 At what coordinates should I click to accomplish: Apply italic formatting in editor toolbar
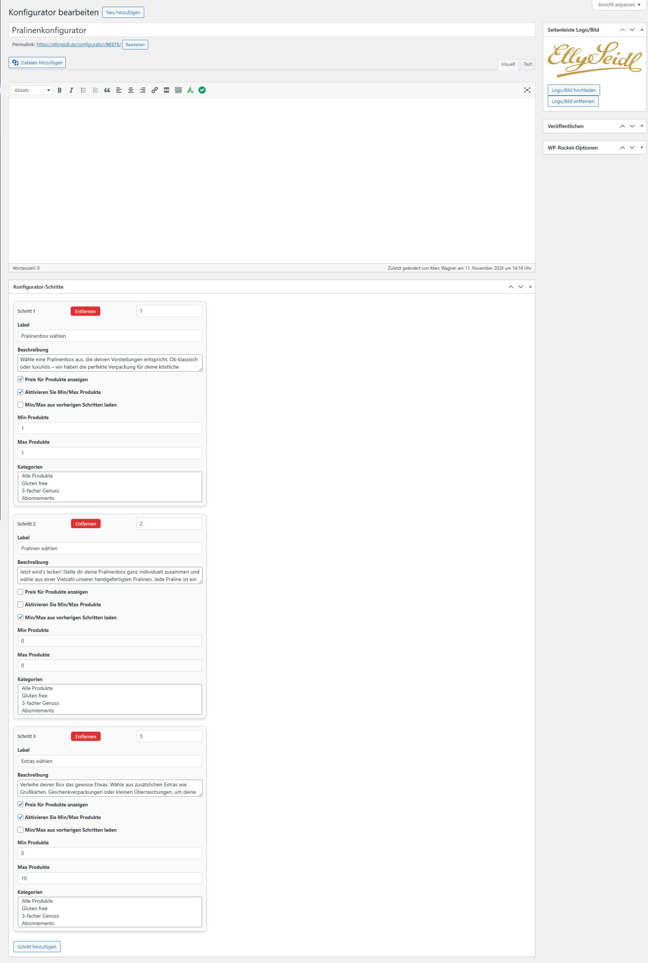71,90
